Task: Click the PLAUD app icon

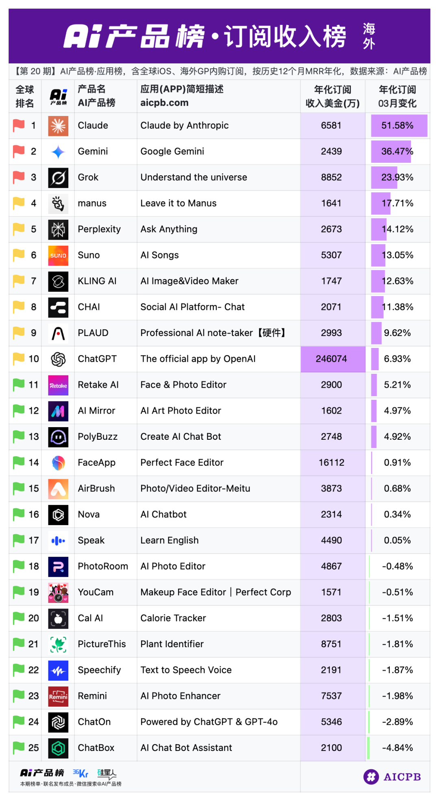Action: pos(58,333)
